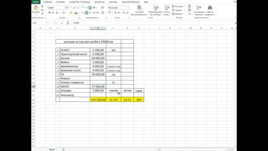Collapse the ribbon with the up chevron

[235, 18]
